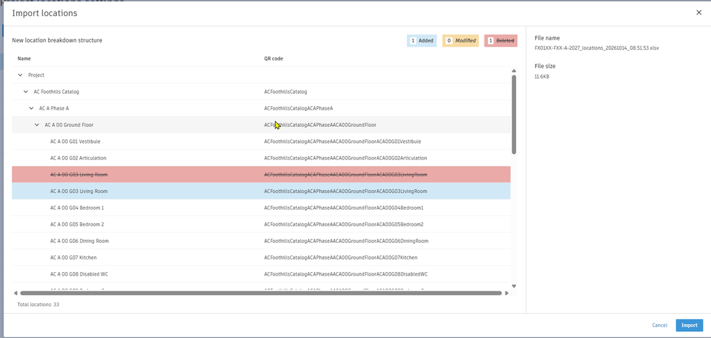
Task: Click the Cancel link
Action: coord(660,326)
